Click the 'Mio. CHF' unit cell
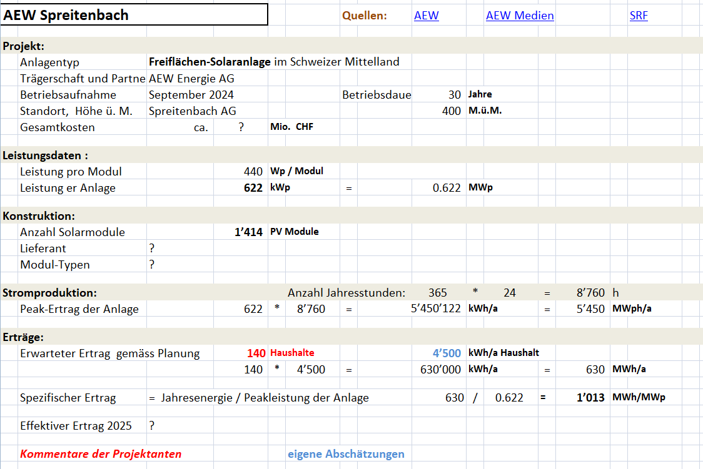The width and height of the screenshot is (703, 469). point(291,127)
